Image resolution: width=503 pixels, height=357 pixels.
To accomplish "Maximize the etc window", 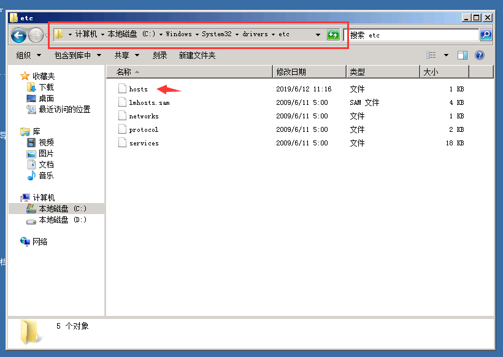I will (x=477, y=18).
